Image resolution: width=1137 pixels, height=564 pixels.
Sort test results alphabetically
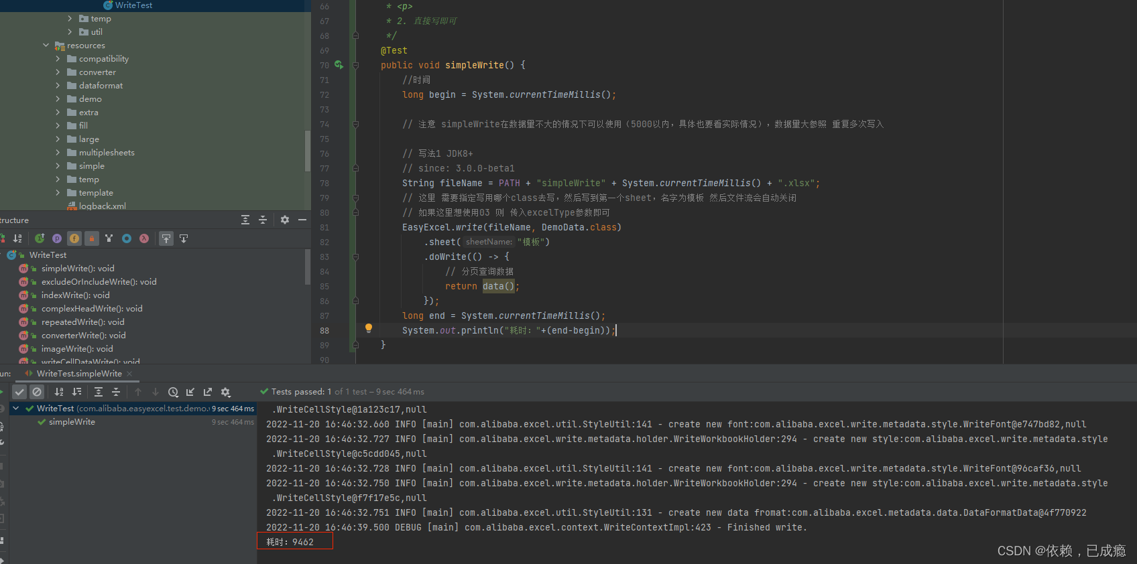coord(59,392)
